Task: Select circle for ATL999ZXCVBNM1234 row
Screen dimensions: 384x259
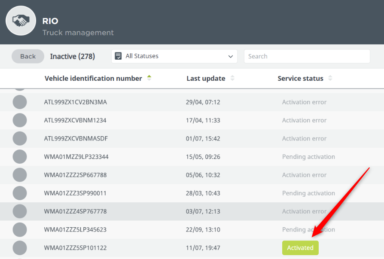Action: coord(20,120)
